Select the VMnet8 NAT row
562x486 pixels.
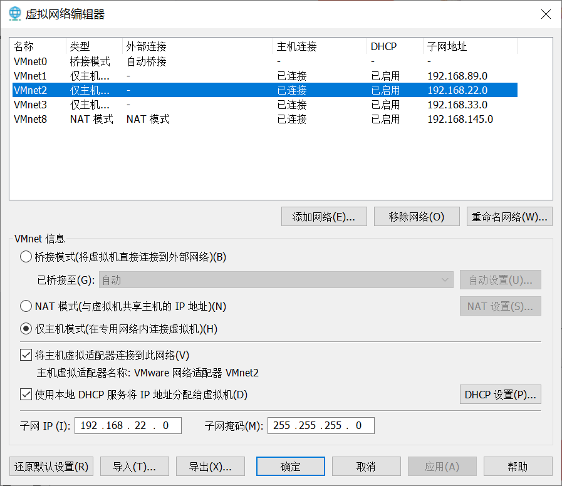[265, 119]
